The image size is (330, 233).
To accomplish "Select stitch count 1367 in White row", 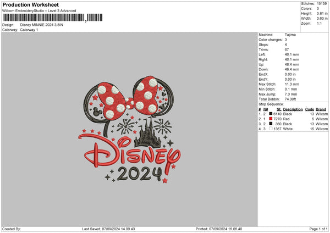I will tap(277, 129).
